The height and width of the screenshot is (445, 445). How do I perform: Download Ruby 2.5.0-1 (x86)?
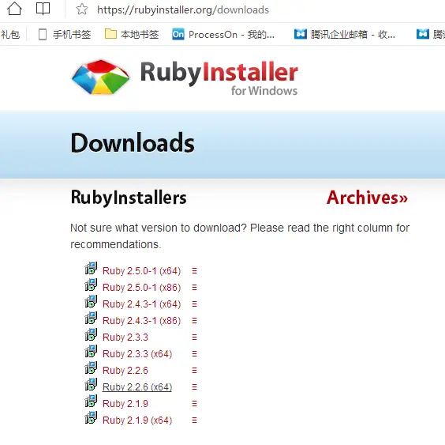click(141, 287)
